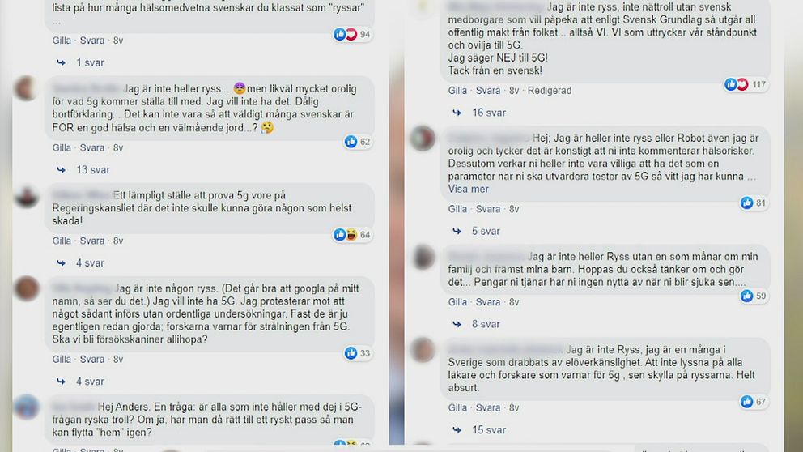Viewport: 803px width, 452px height.
Task: Show the 8 svar replies
Action: [x=486, y=324]
